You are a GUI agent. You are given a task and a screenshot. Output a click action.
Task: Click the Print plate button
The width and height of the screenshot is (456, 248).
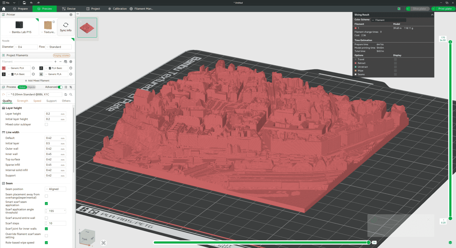445,9
